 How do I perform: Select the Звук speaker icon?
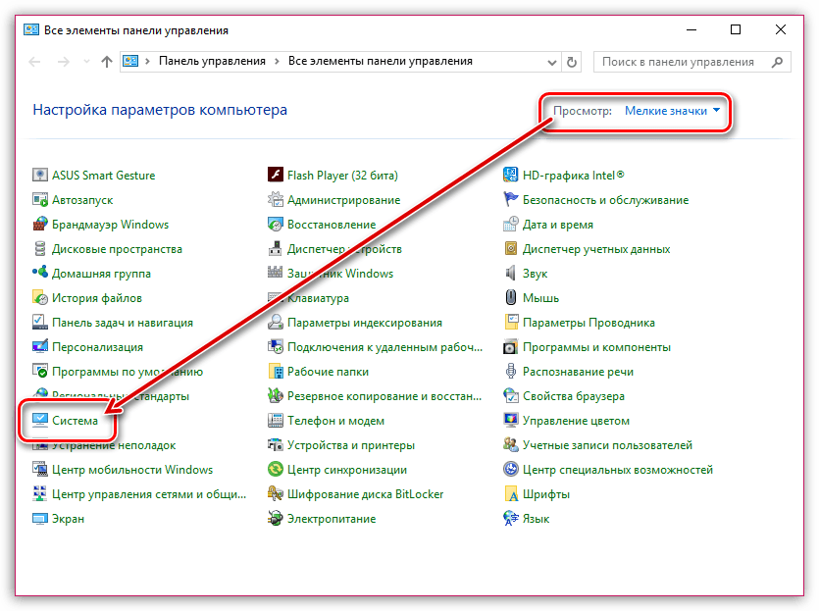511,274
